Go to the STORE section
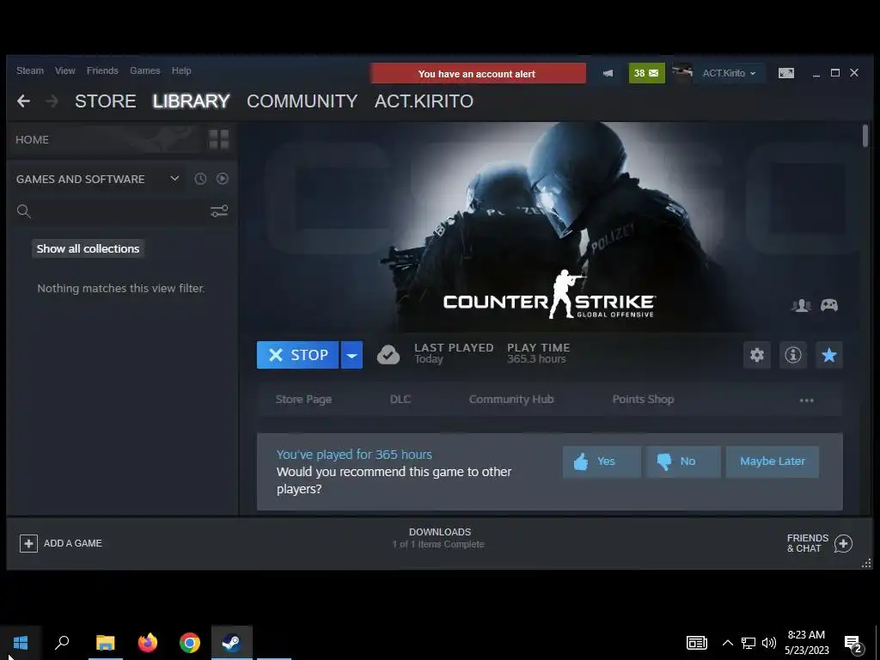Image resolution: width=880 pixels, height=660 pixels. (106, 101)
